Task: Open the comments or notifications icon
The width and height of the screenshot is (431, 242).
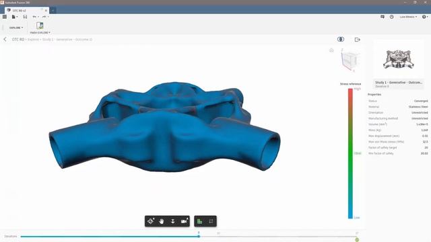Action: click(383, 17)
